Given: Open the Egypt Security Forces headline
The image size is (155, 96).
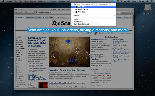Looking at the screenshot, I should pyautogui.click(x=37, y=42).
